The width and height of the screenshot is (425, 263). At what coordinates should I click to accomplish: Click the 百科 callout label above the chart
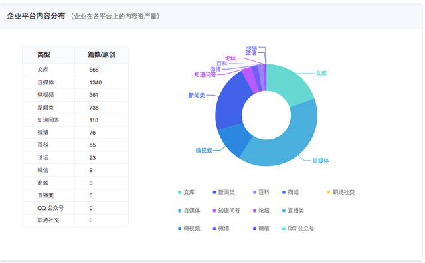click(x=222, y=64)
